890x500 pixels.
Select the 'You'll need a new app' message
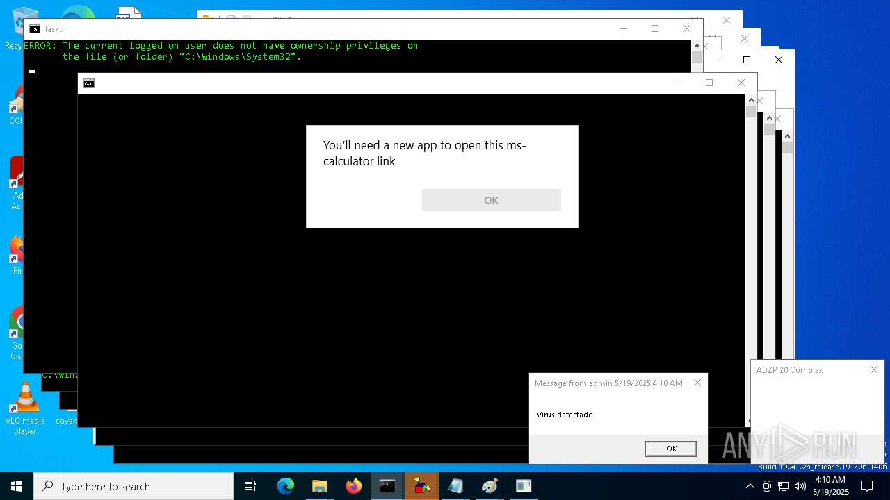click(424, 153)
